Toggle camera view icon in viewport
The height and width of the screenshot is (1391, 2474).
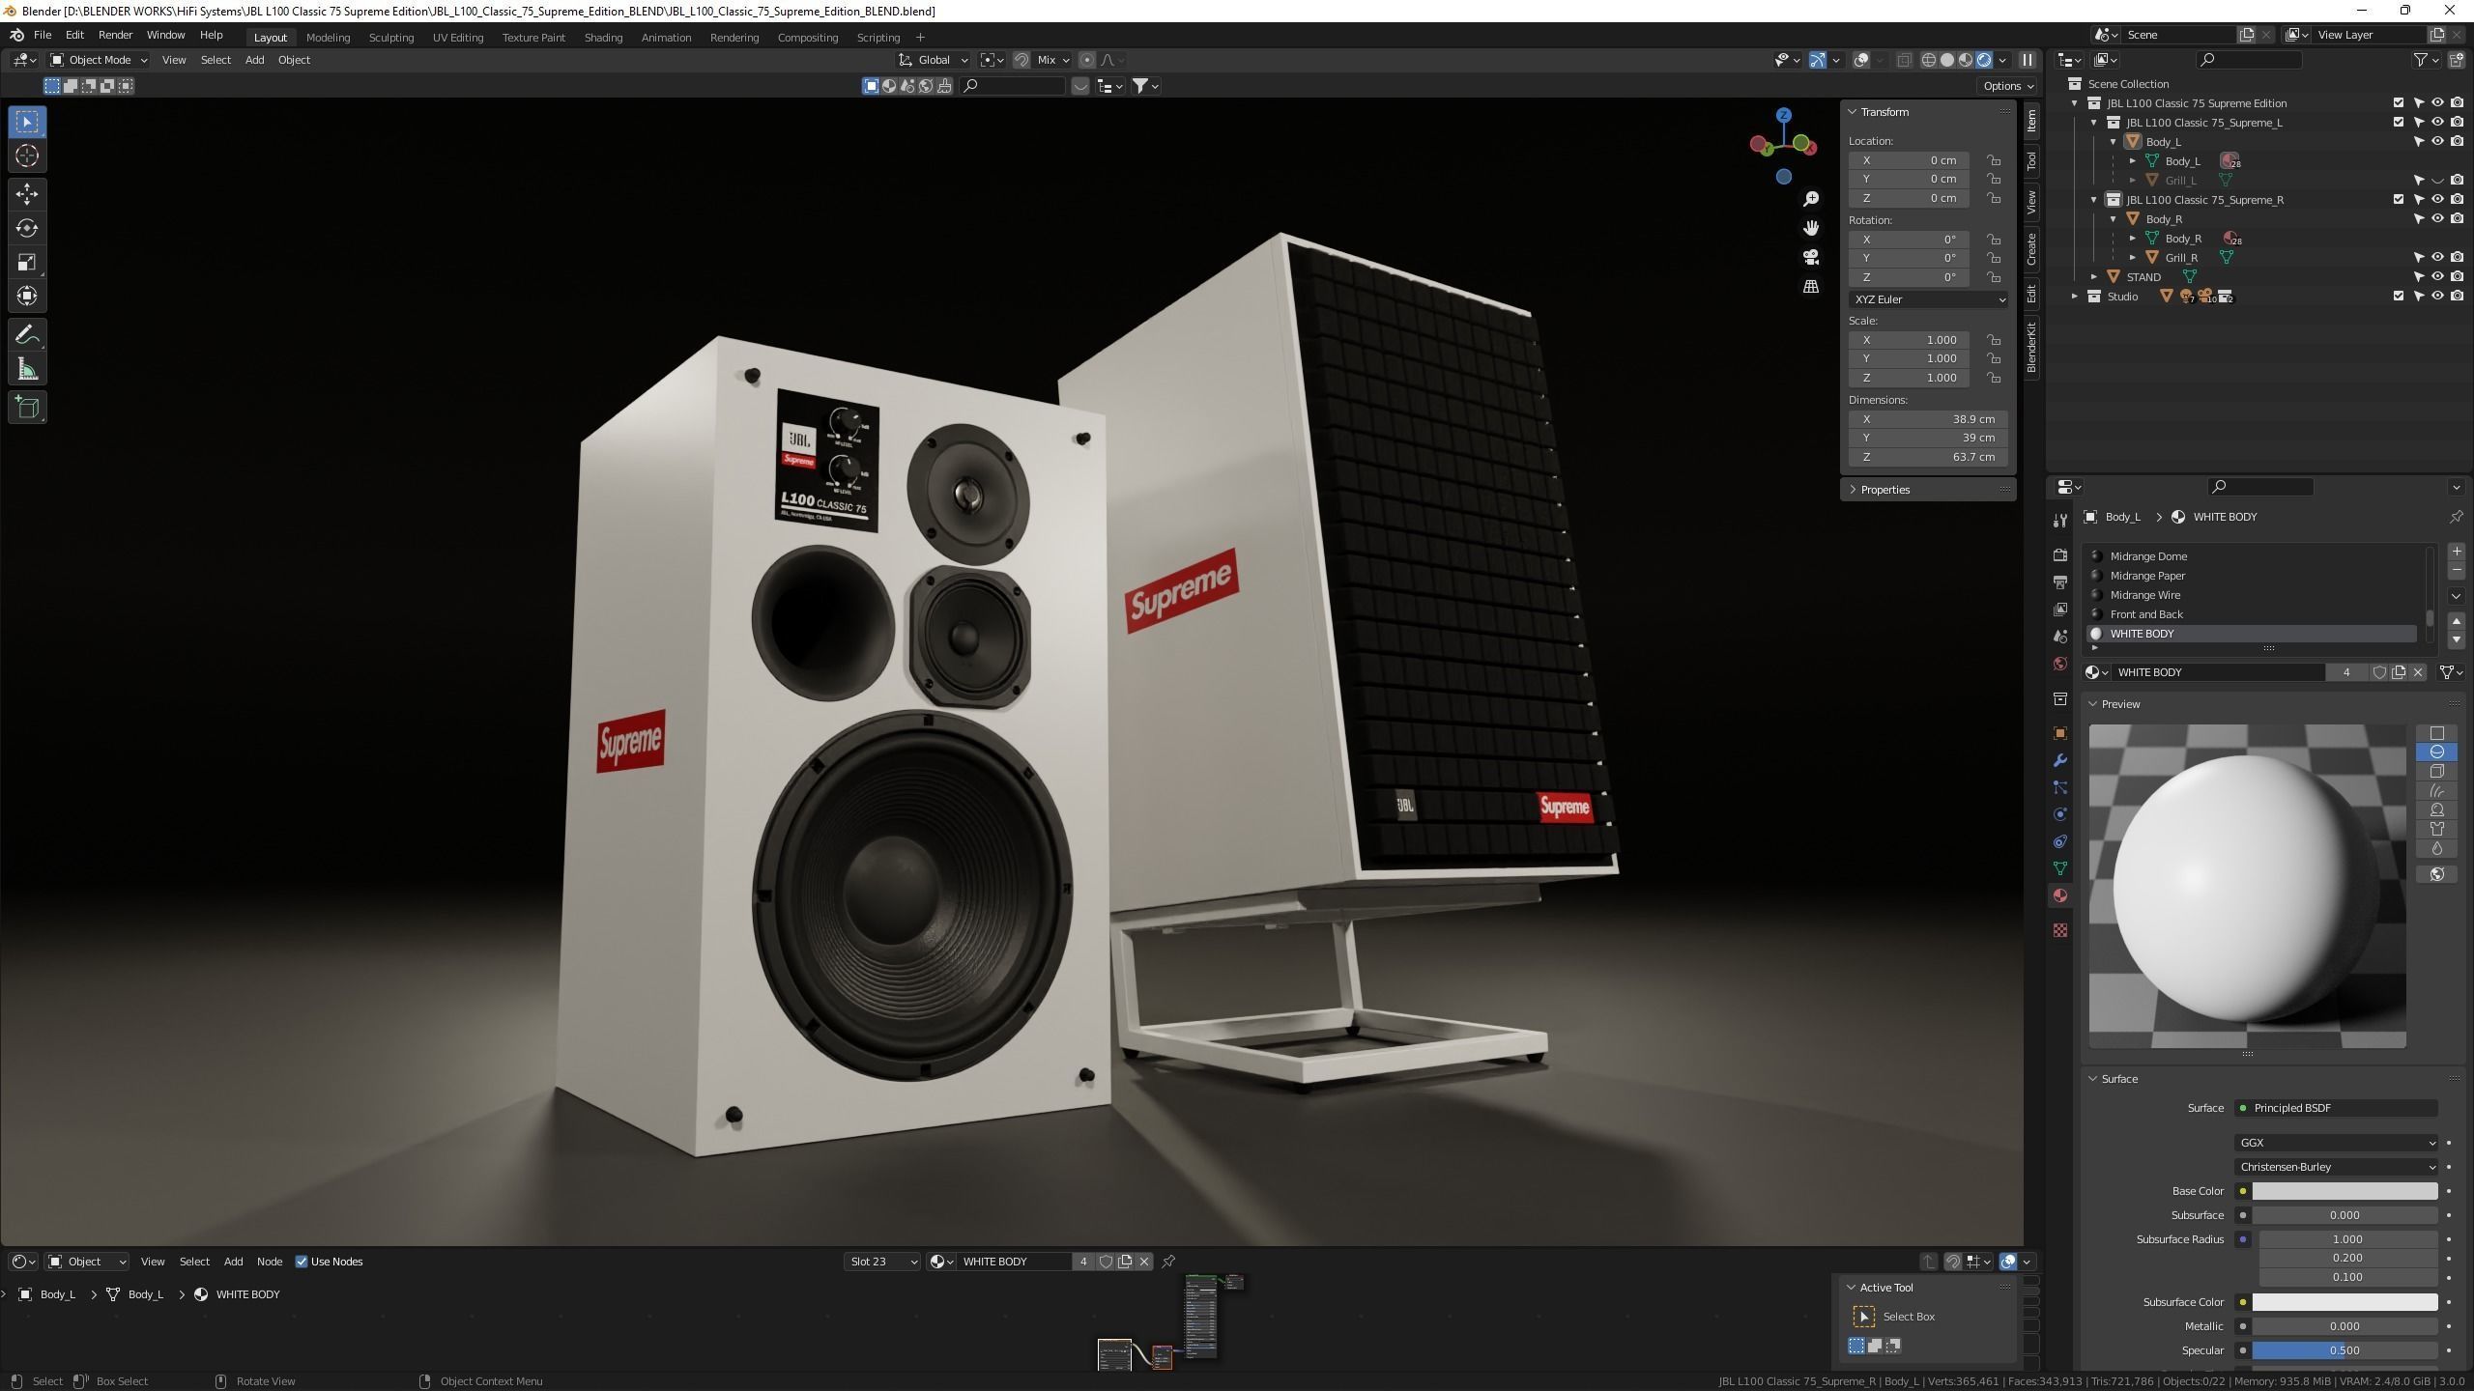point(1811,257)
